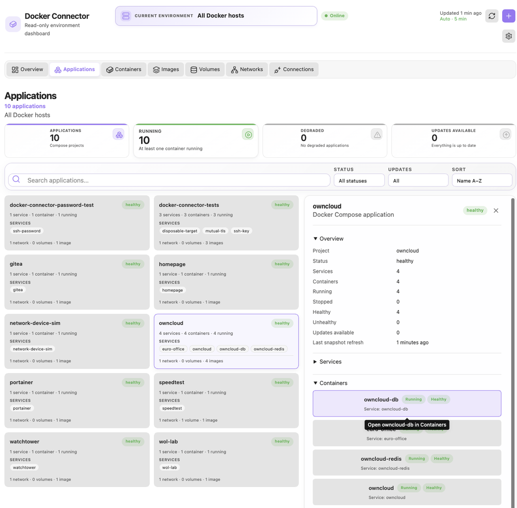Image resolution: width=517 pixels, height=508 pixels.
Task: Open the Updates filter dropdown
Action: coord(418,180)
